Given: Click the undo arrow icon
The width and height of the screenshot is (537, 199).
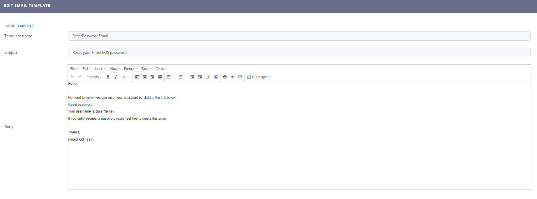Looking at the screenshot, I should point(72,77).
